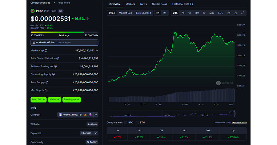Open the Fully Diluted Valuation info icon
277x145 pixels.
tap(58, 58)
